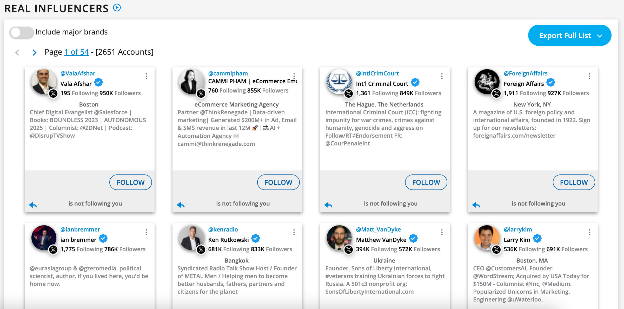Open the Page 1 of 54 link
The image size is (624, 309).
tap(76, 52)
